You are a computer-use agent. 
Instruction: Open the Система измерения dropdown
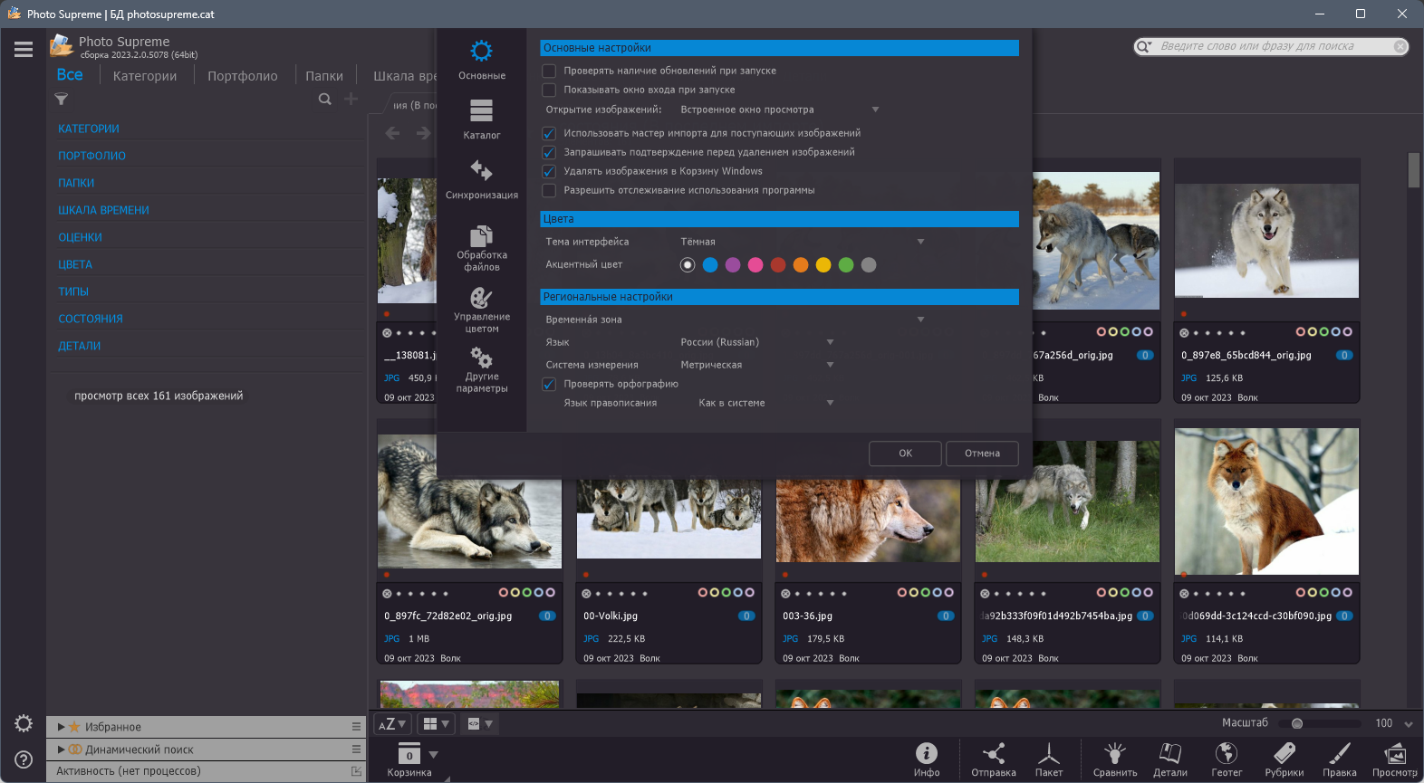click(757, 365)
